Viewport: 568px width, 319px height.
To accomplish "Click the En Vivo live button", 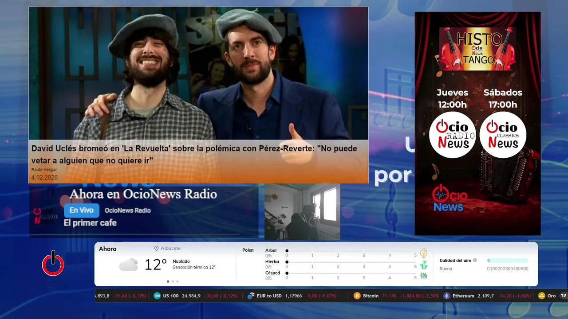I will [82, 210].
